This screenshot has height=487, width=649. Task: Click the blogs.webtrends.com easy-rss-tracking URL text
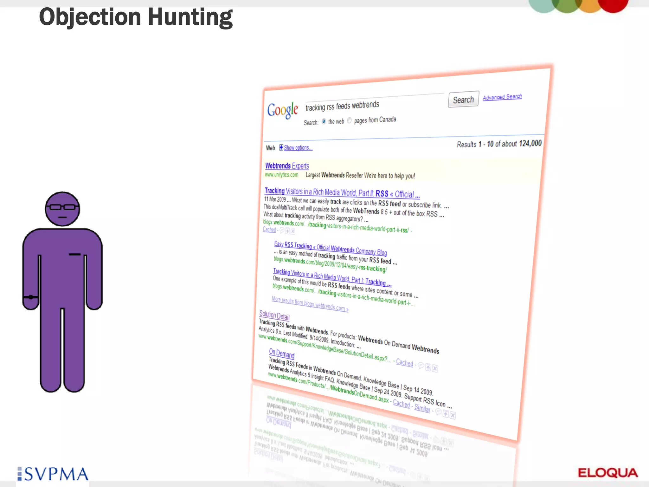(x=330, y=264)
